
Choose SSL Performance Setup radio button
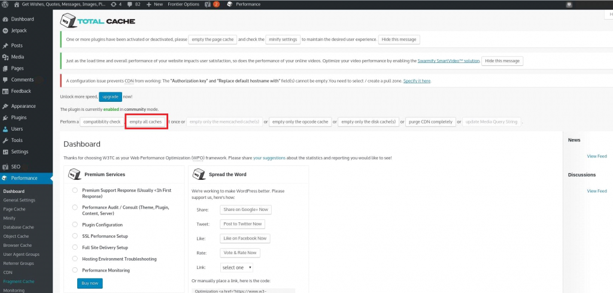click(x=75, y=236)
